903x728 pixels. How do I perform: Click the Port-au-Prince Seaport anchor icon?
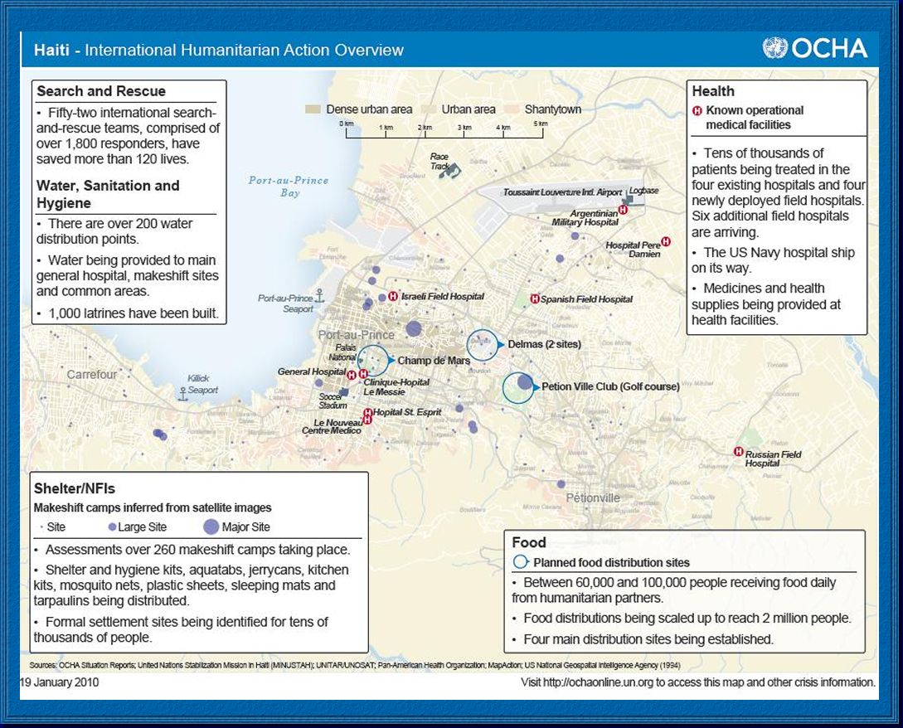(x=319, y=296)
